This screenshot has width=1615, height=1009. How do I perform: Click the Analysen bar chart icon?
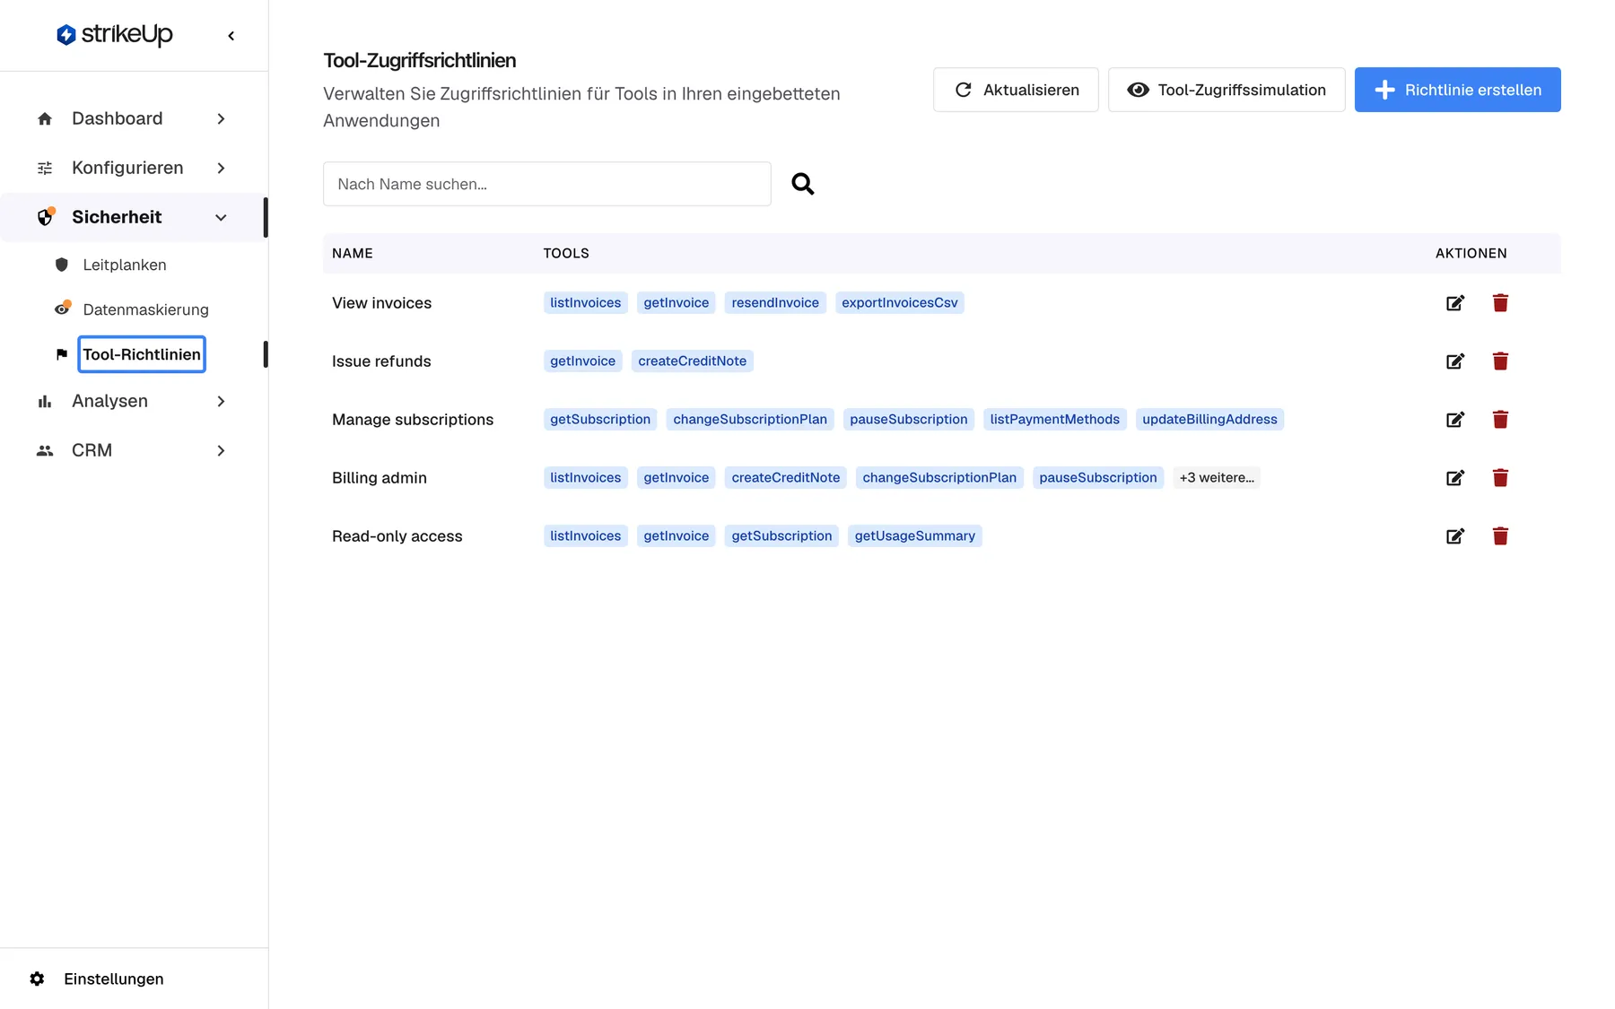pyautogui.click(x=45, y=401)
